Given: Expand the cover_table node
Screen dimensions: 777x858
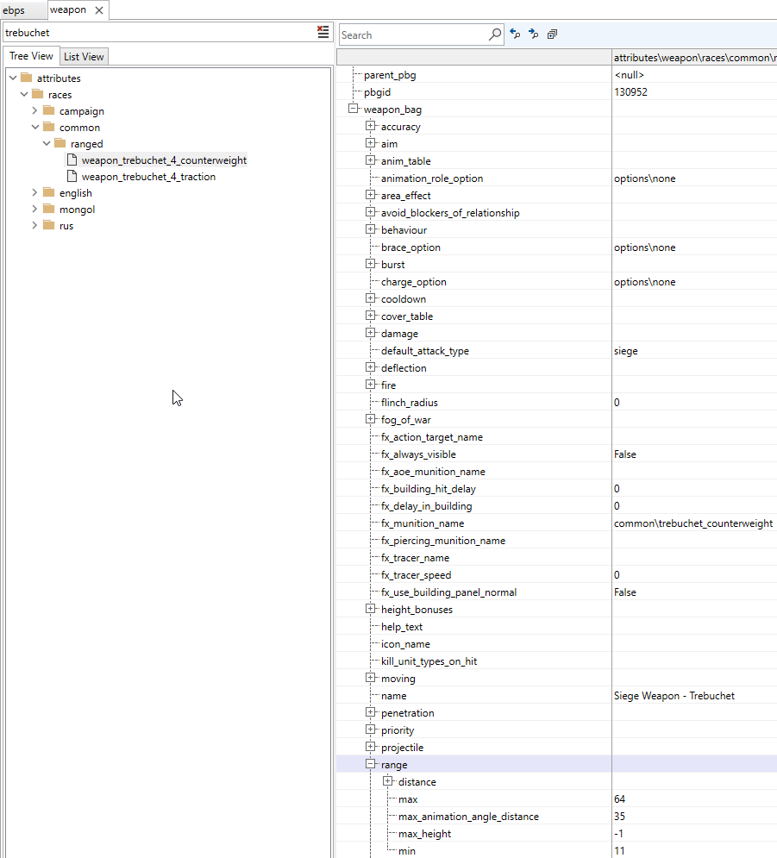Looking at the screenshot, I should click(371, 316).
